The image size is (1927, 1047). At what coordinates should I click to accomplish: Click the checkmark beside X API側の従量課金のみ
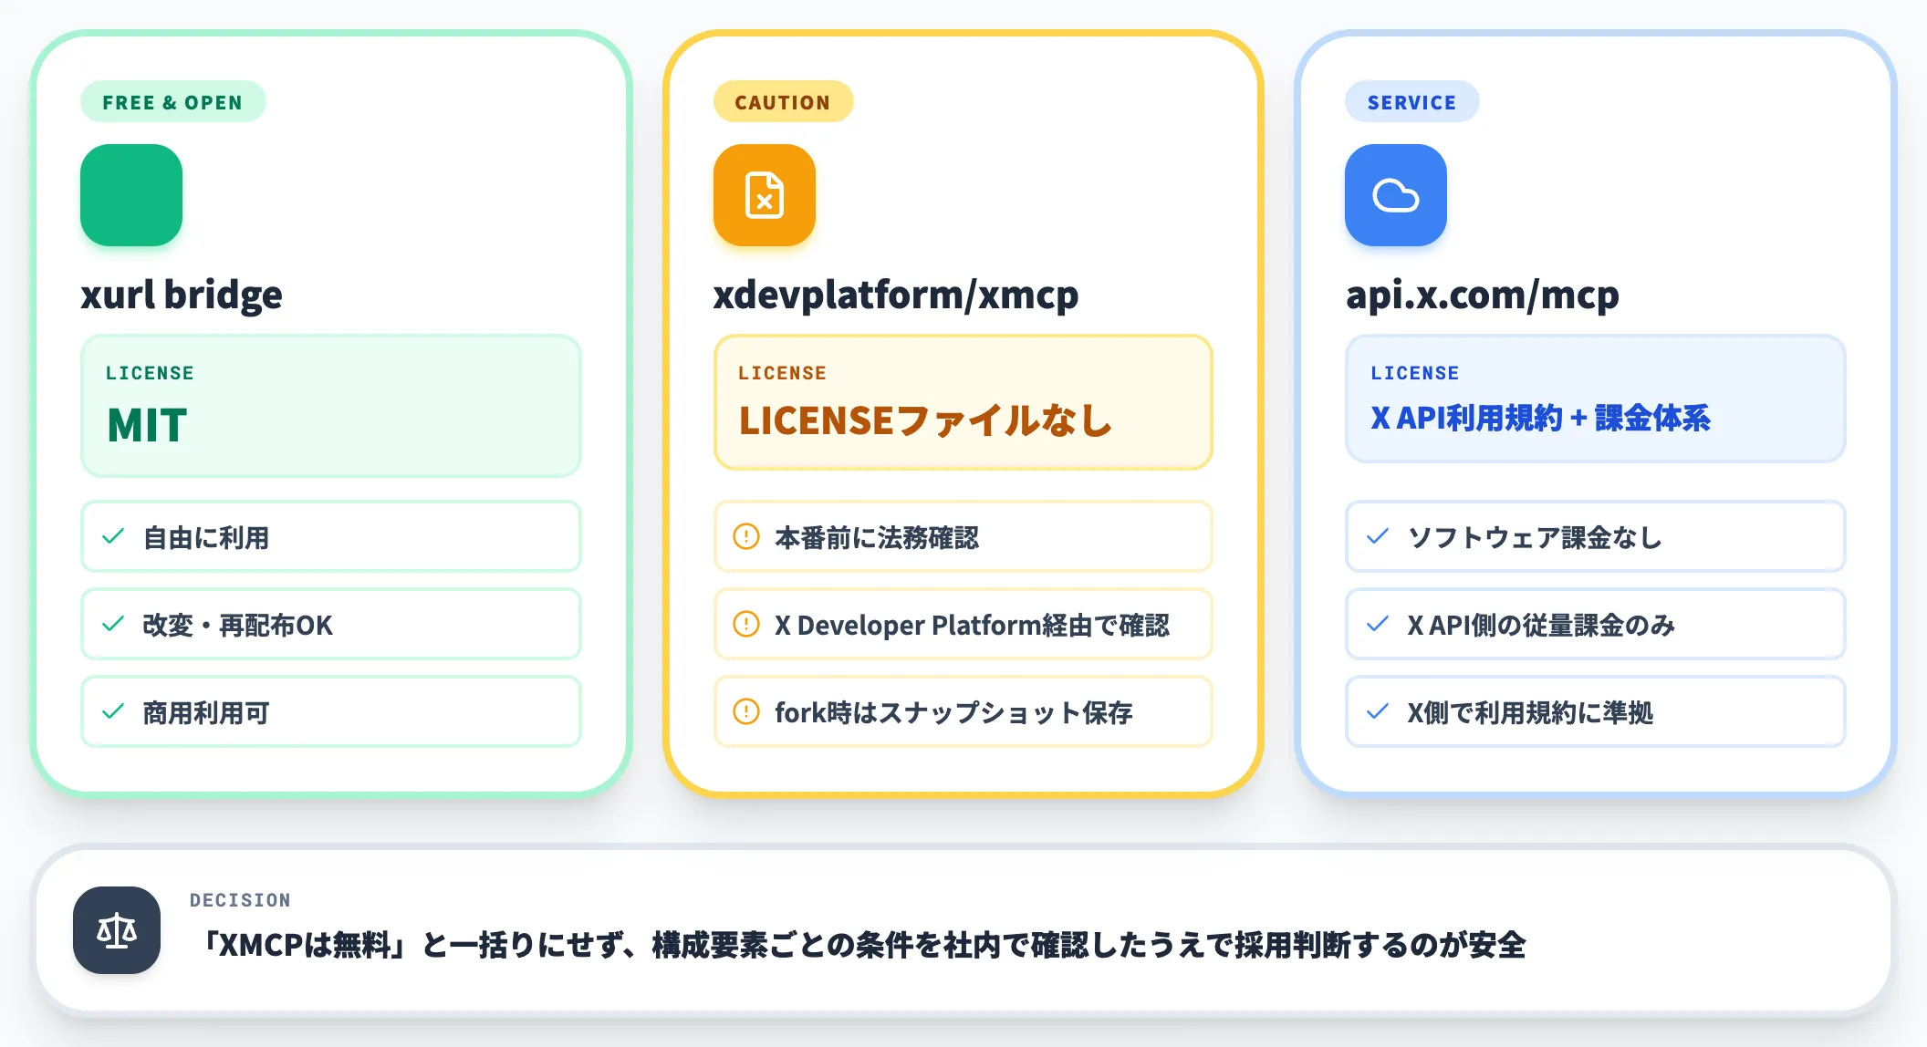[x=1378, y=624]
